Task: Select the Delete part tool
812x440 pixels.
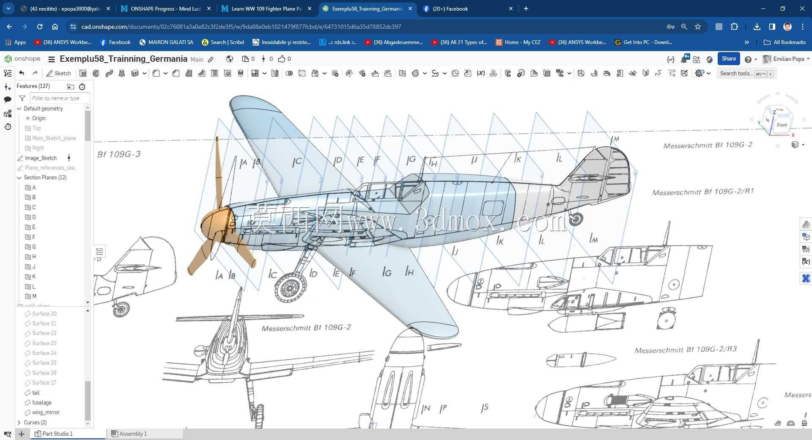Action: tap(335, 73)
